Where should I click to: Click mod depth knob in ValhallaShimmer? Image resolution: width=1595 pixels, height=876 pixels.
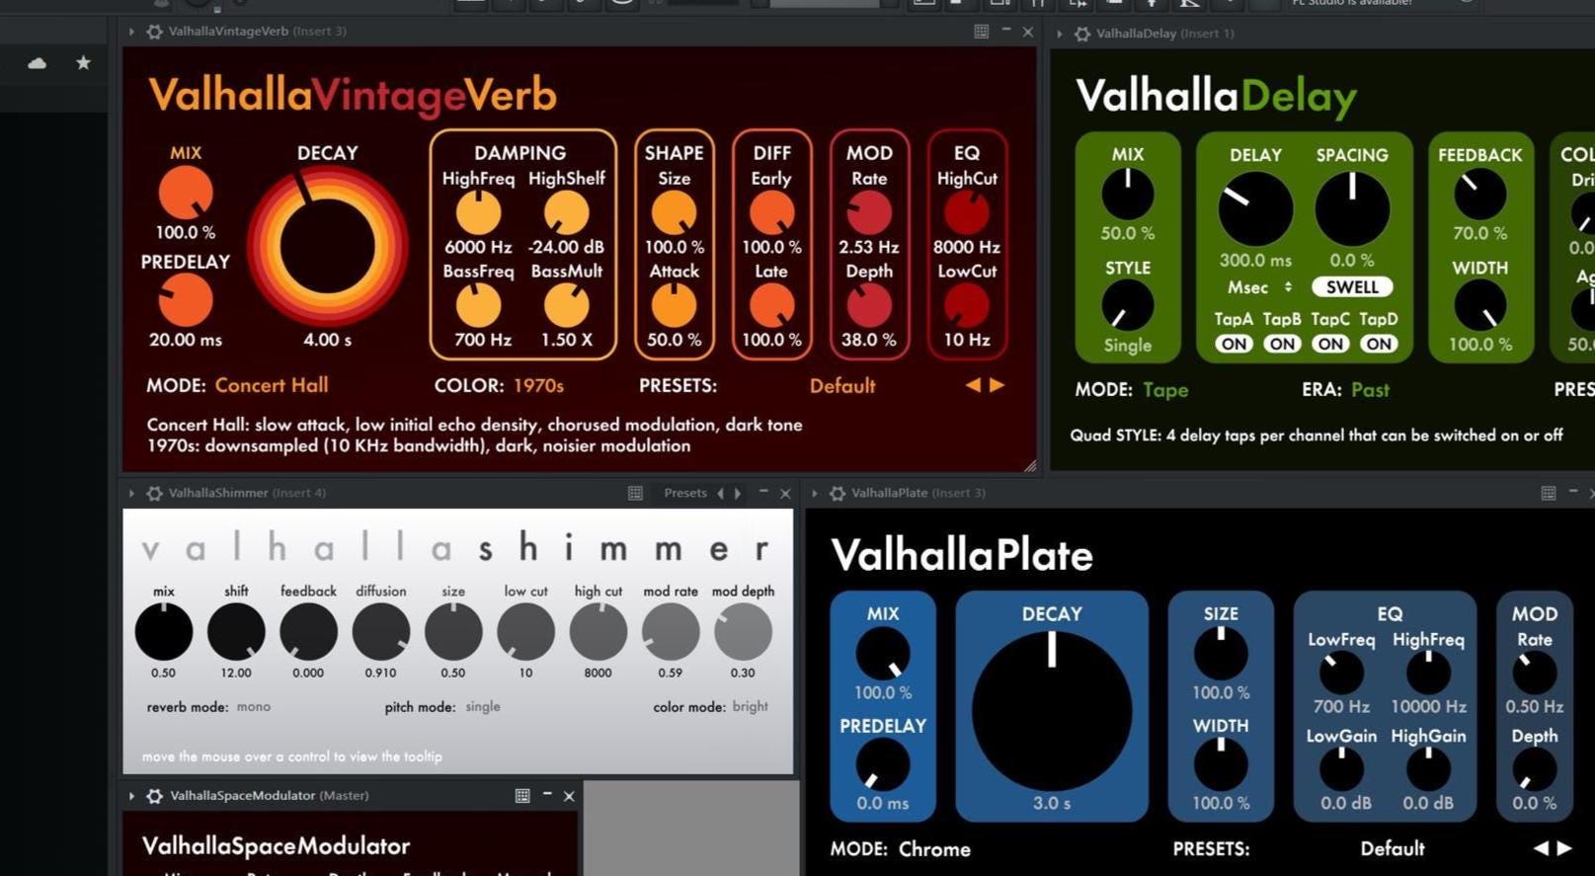743,632
